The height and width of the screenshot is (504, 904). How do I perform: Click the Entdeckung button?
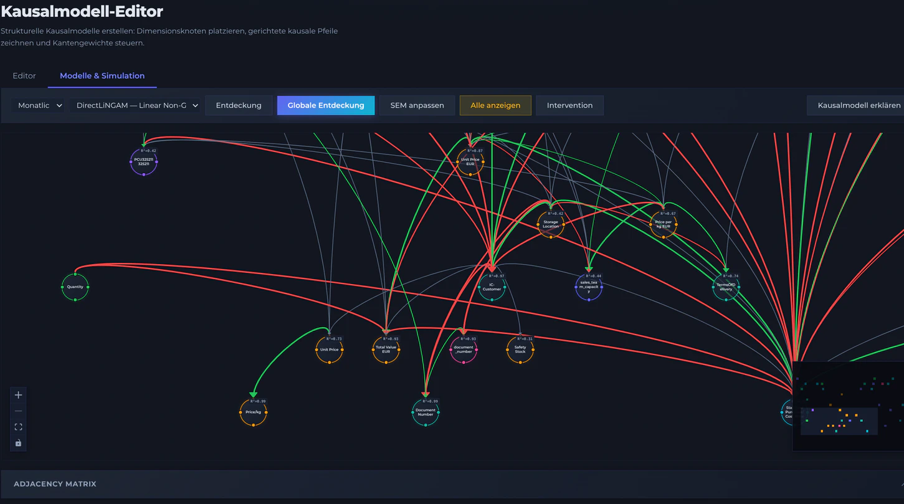239,105
